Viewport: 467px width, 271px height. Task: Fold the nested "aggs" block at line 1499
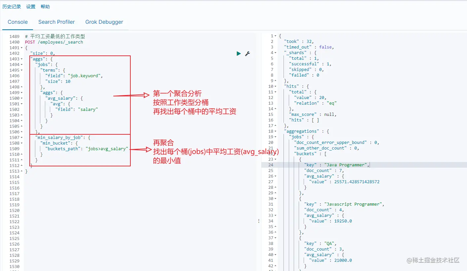[22, 93]
